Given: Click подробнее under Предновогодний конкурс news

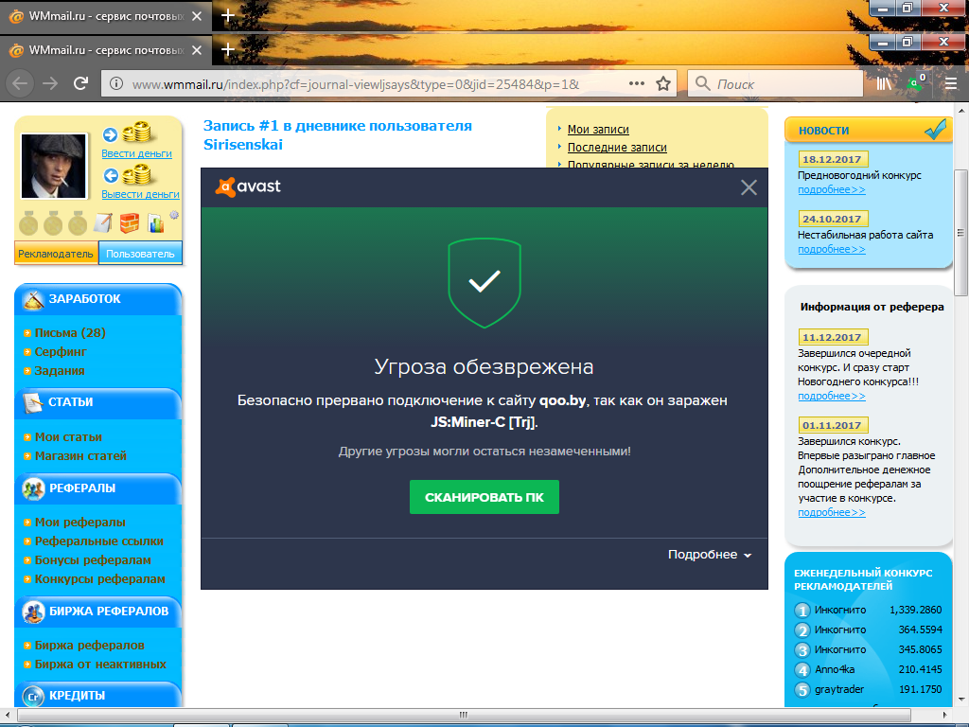Looking at the screenshot, I should coord(831,189).
